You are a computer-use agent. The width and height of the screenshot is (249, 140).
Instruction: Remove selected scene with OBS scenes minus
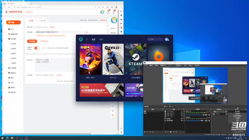click(147, 132)
